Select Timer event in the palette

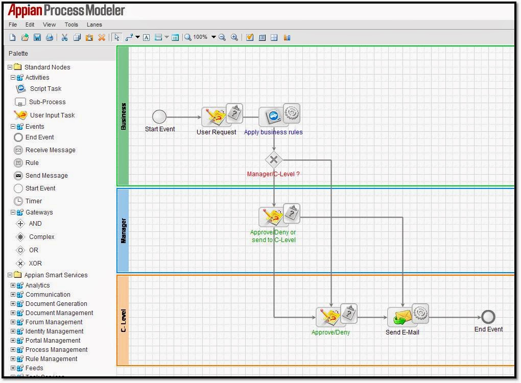click(x=28, y=201)
